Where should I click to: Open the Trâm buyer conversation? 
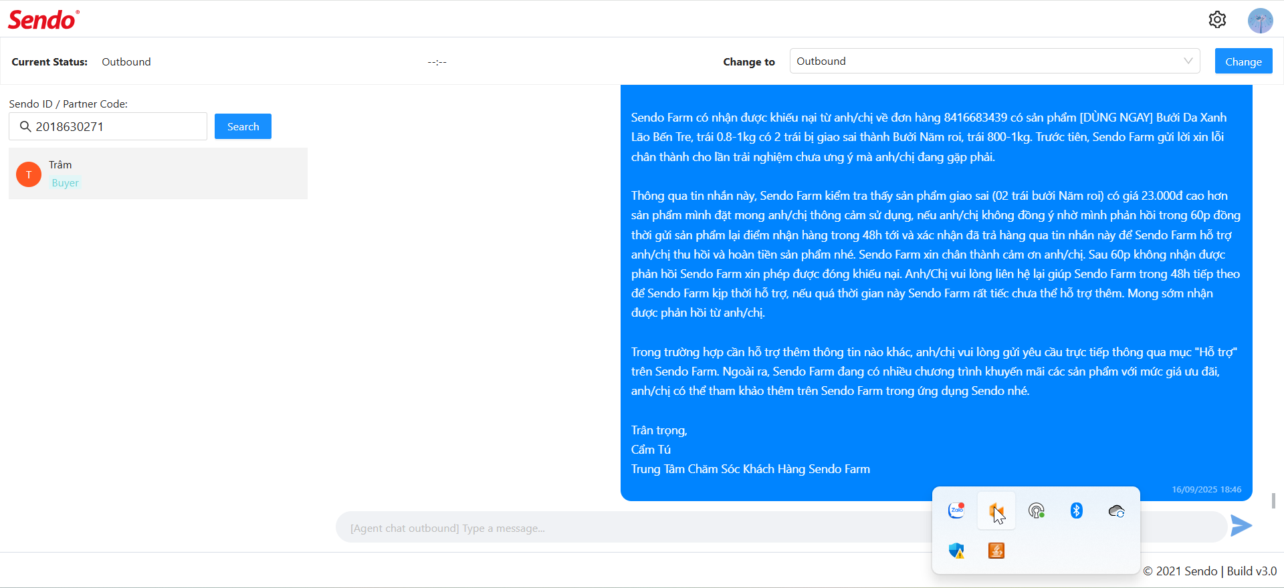pyautogui.click(x=158, y=173)
